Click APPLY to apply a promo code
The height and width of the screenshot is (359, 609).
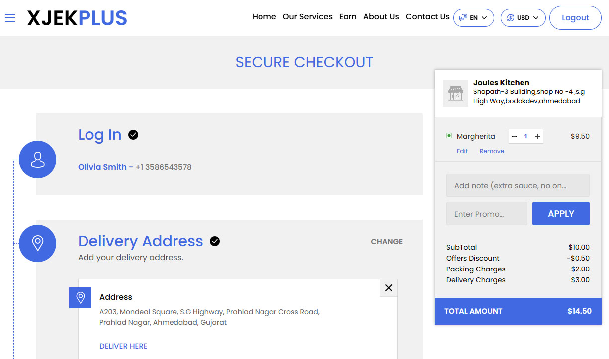pyautogui.click(x=561, y=213)
